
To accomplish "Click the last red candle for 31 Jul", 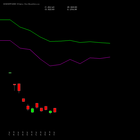I will [x=55, y=110].
